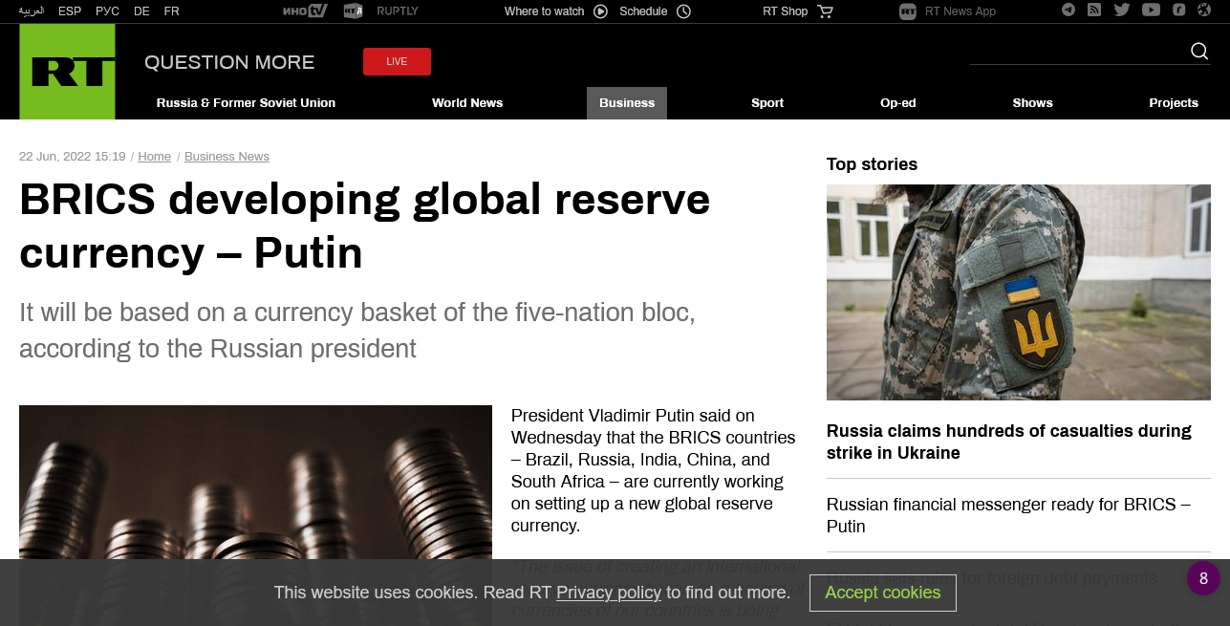Viewport: 1230px width, 626px height.
Task: Switch to the FR French edition
Action: (171, 11)
